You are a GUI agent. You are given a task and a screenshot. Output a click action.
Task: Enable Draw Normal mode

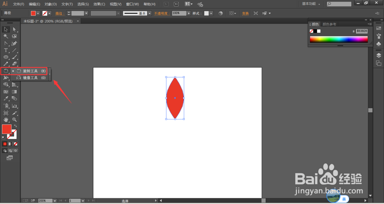(5, 151)
